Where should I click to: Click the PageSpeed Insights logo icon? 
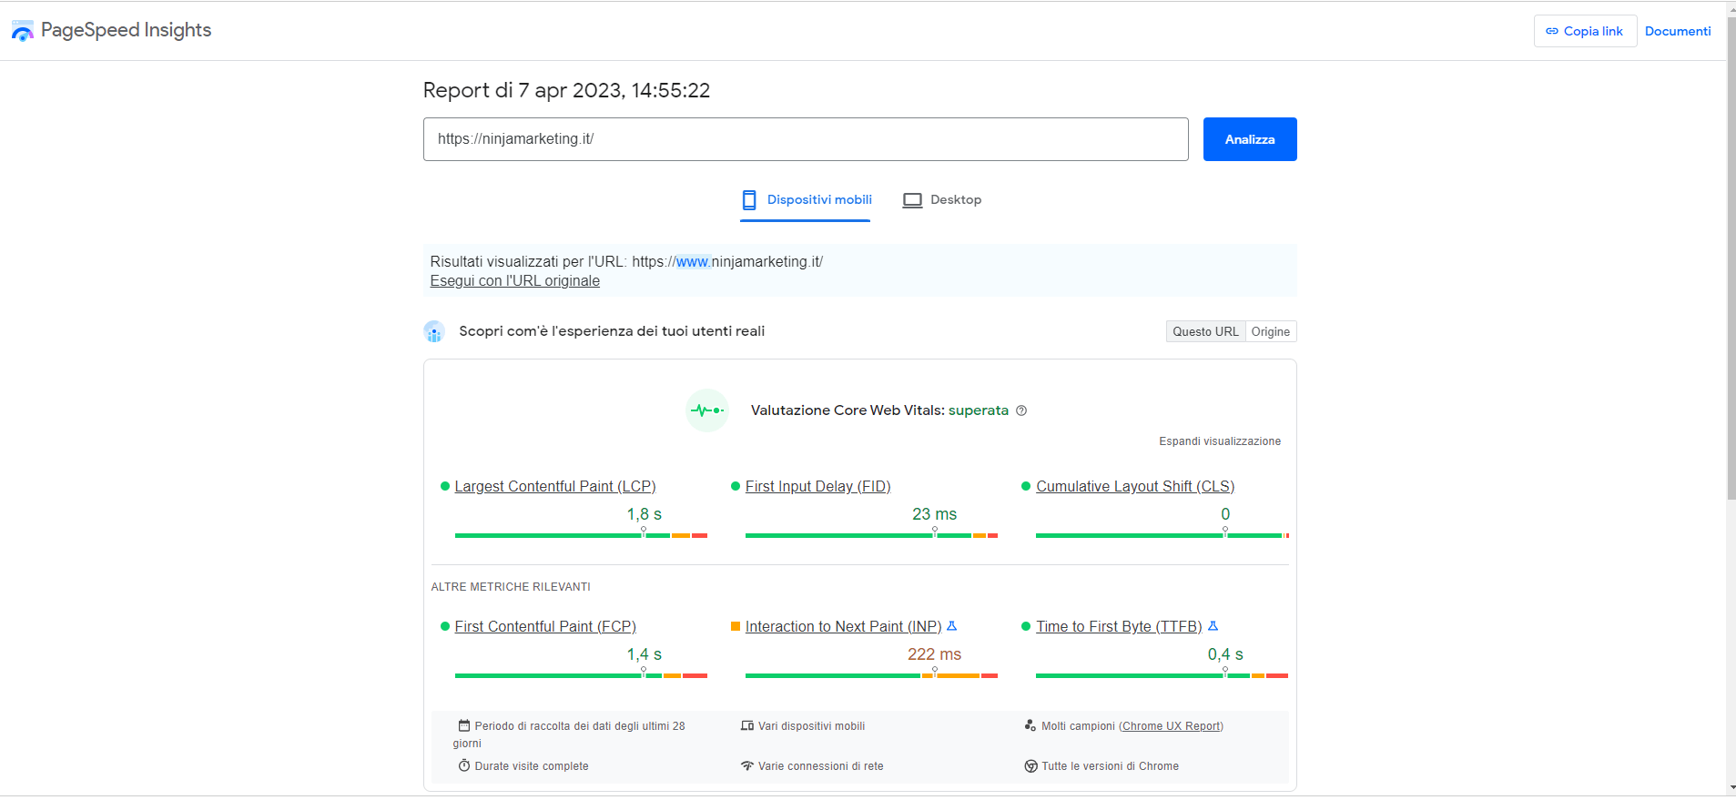(x=22, y=31)
